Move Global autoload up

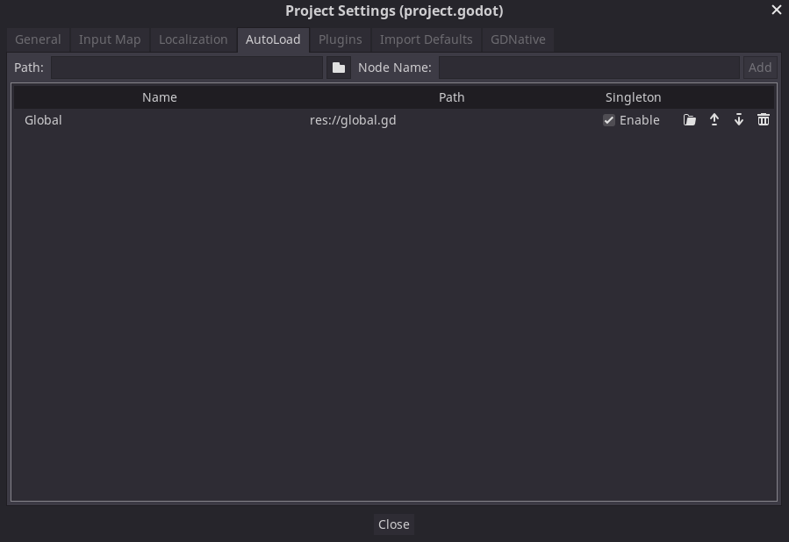(714, 119)
